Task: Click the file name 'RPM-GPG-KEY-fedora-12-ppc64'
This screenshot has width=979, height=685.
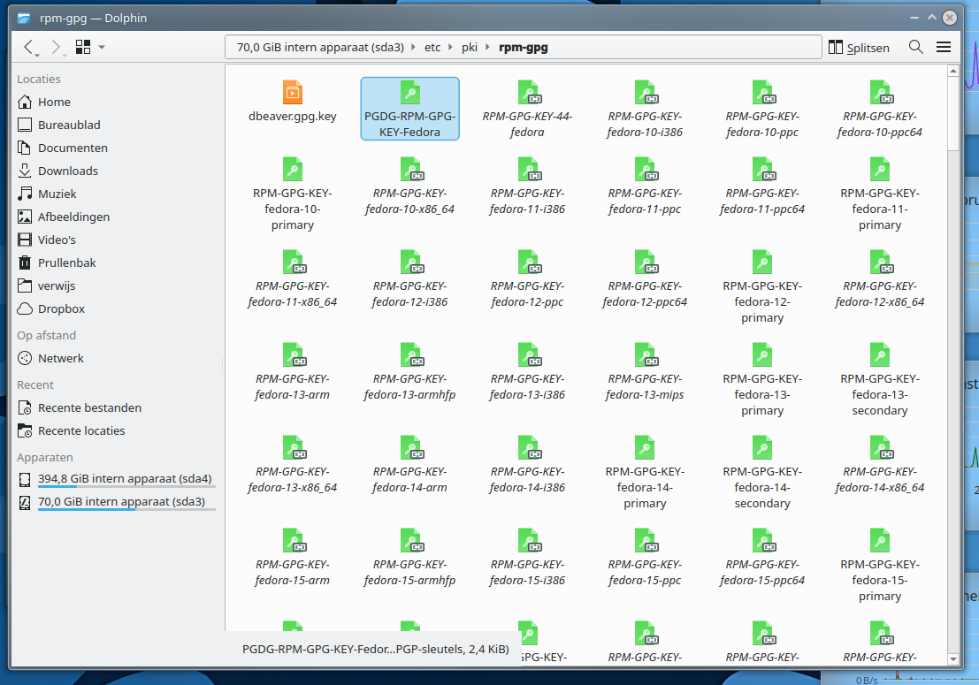Action: [x=645, y=293]
